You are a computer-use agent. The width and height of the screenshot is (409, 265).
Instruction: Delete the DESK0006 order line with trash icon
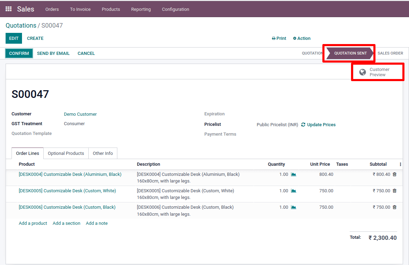pos(394,207)
